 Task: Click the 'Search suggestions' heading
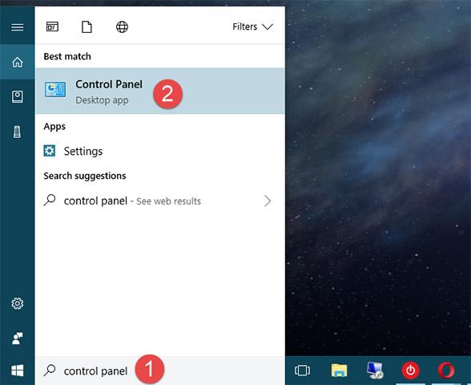85,176
